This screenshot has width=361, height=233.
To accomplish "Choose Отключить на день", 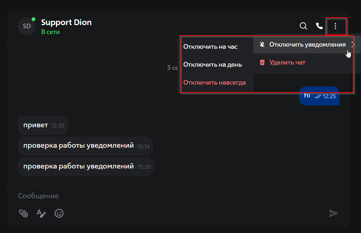I will click(213, 65).
